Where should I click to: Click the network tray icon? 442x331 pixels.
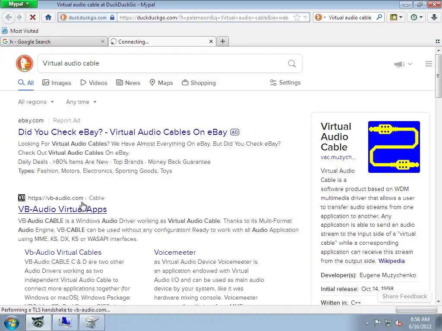[388, 323]
